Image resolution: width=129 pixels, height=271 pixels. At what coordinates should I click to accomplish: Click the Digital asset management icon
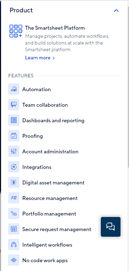tap(14, 183)
